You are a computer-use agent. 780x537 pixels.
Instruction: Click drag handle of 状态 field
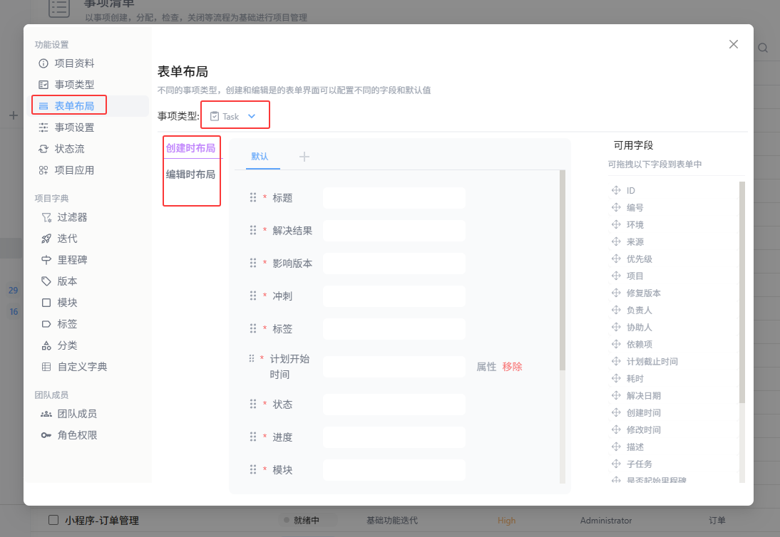coord(253,405)
